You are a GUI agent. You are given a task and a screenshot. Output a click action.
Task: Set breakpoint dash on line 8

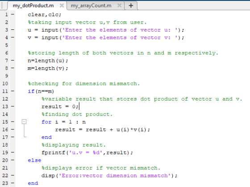[12, 68]
